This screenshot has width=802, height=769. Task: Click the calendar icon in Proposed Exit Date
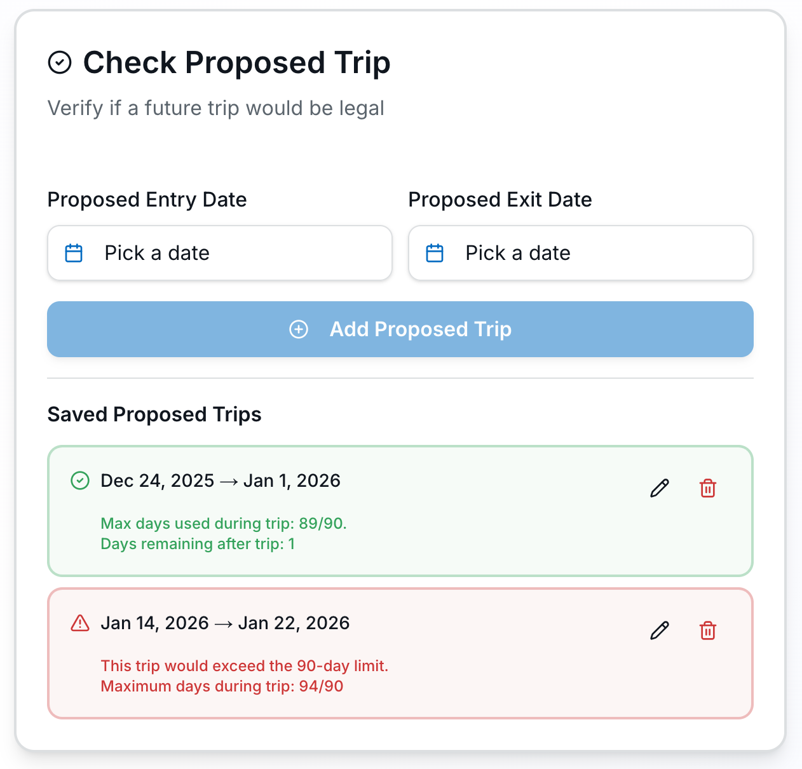[435, 252]
